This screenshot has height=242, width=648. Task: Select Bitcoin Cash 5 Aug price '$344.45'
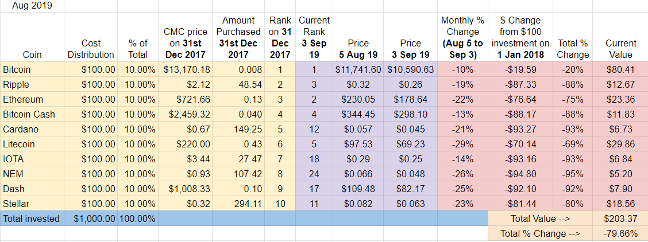tap(358, 114)
